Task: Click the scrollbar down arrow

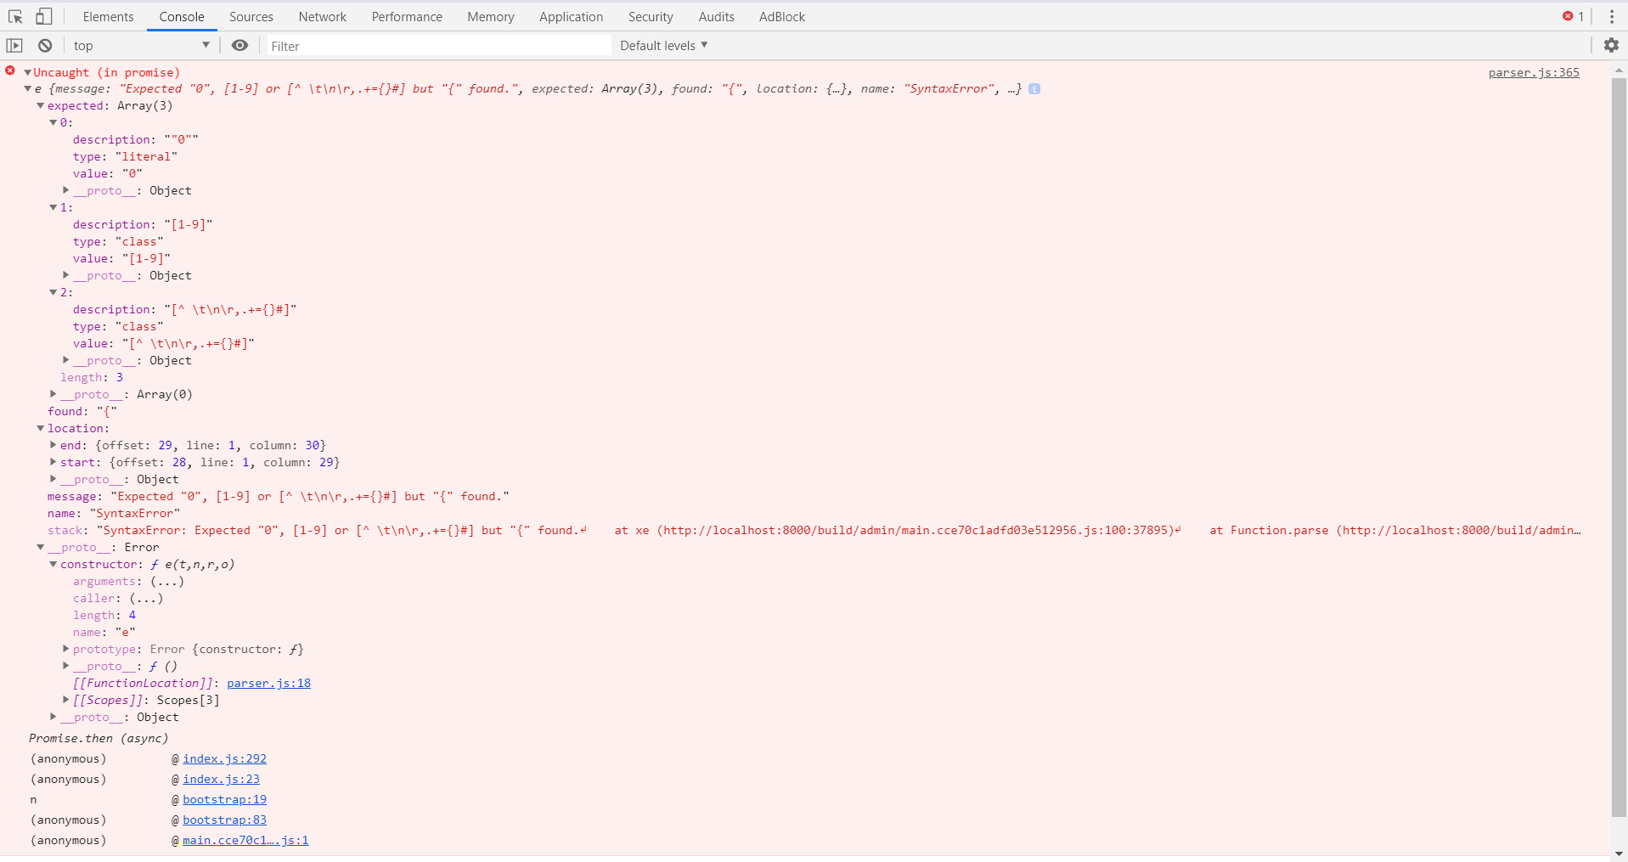Action: click(1619, 854)
